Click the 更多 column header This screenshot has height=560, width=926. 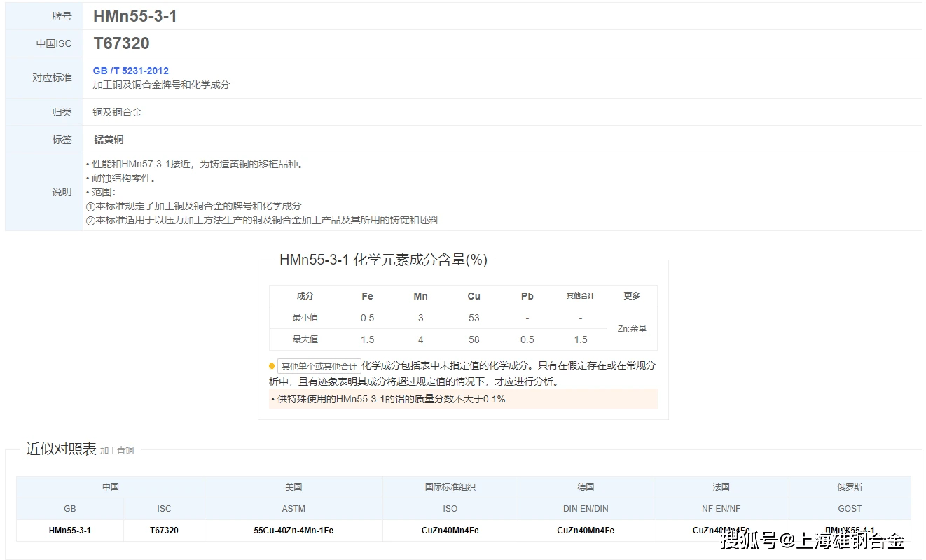point(632,295)
